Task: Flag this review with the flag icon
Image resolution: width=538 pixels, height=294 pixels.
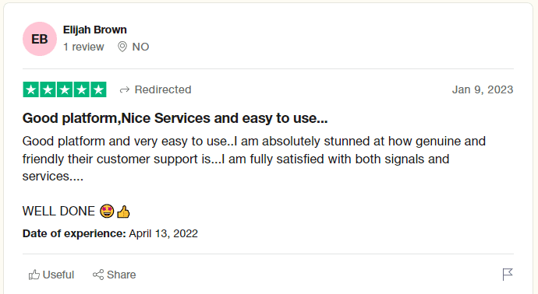Action: 508,274
